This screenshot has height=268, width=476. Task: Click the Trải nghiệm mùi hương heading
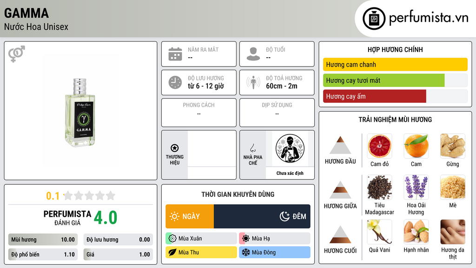395,120
